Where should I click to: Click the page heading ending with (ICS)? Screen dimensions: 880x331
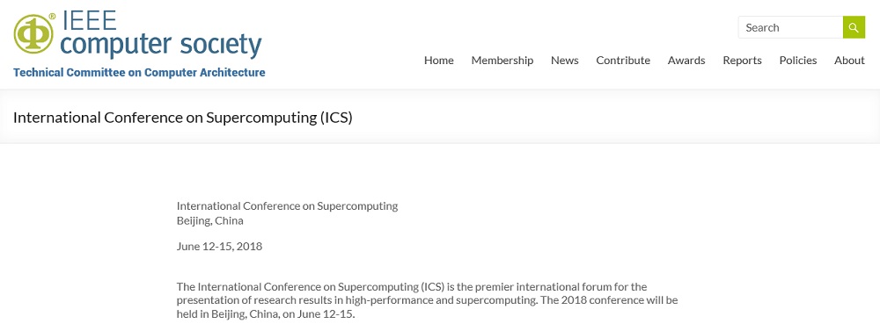[182, 118]
